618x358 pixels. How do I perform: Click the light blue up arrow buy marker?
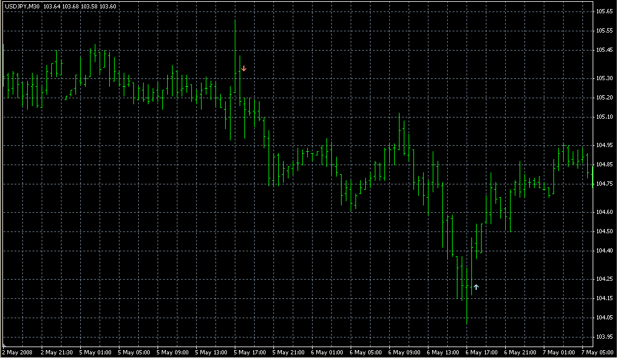476,287
